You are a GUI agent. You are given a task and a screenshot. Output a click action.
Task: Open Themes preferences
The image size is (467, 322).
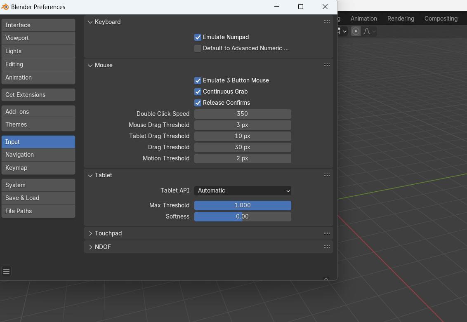click(38, 125)
